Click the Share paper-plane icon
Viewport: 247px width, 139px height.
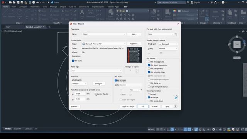coord(52,2)
